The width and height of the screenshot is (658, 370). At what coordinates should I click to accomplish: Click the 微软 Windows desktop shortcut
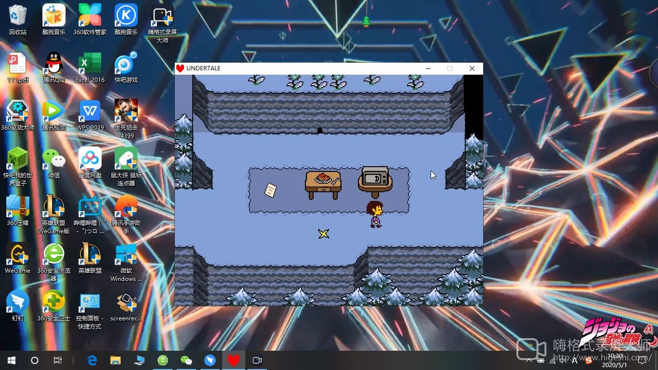pos(126,262)
